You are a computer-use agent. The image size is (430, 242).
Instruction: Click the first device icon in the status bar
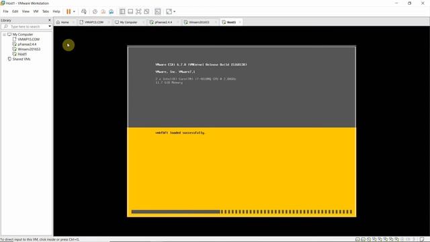pyautogui.click(x=357, y=239)
